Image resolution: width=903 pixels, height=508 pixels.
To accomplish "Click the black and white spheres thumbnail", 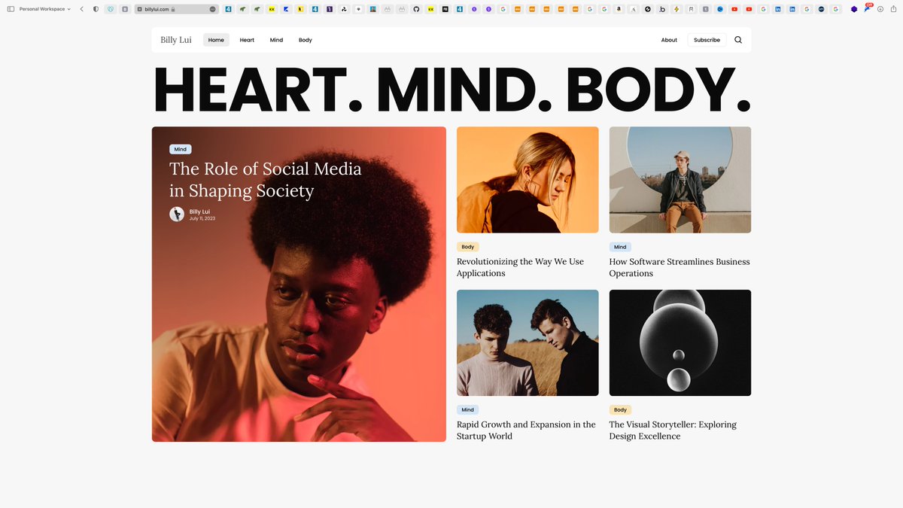I will pyautogui.click(x=680, y=342).
